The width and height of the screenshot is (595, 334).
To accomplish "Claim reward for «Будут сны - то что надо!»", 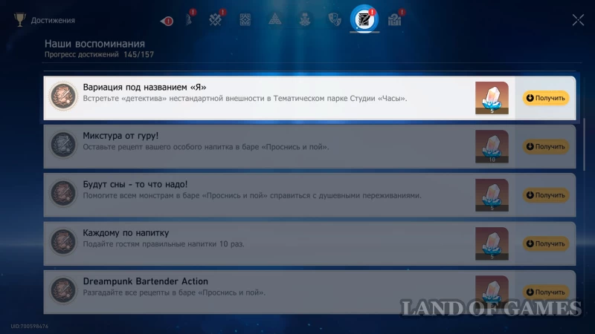I will (x=545, y=195).
